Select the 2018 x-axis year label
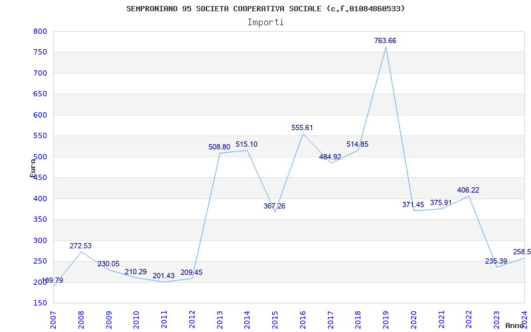The height and width of the screenshot is (332, 531). tap(358, 320)
